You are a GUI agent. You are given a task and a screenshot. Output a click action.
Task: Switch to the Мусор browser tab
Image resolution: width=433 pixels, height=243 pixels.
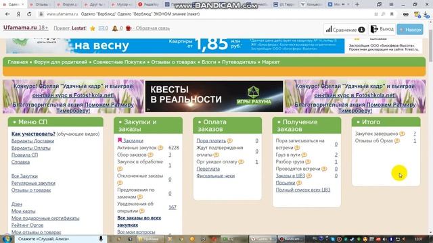tap(122, 5)
